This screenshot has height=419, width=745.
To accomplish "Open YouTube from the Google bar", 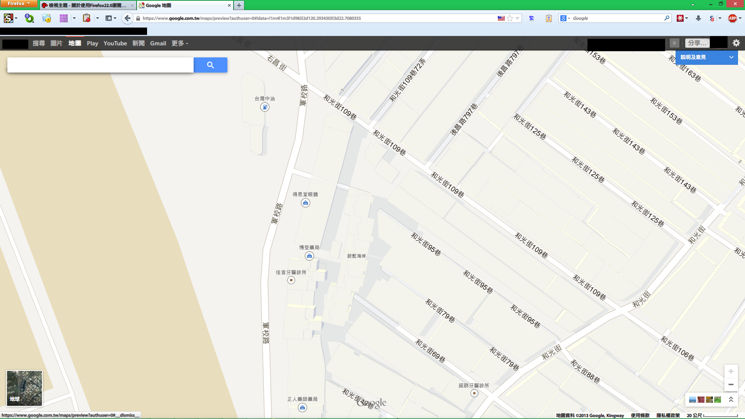I will 115,43.
